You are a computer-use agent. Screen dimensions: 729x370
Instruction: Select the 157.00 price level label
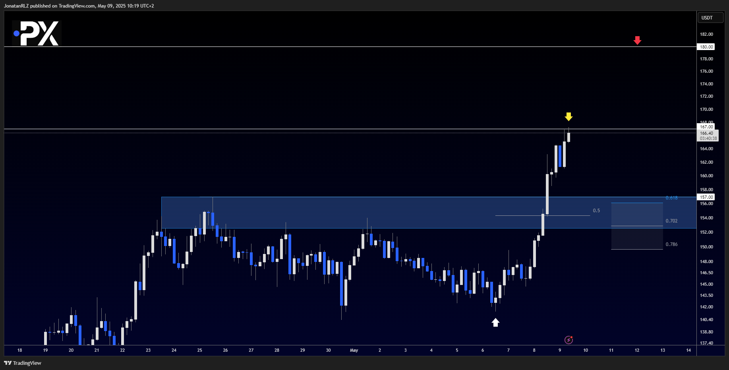point(706,197)
